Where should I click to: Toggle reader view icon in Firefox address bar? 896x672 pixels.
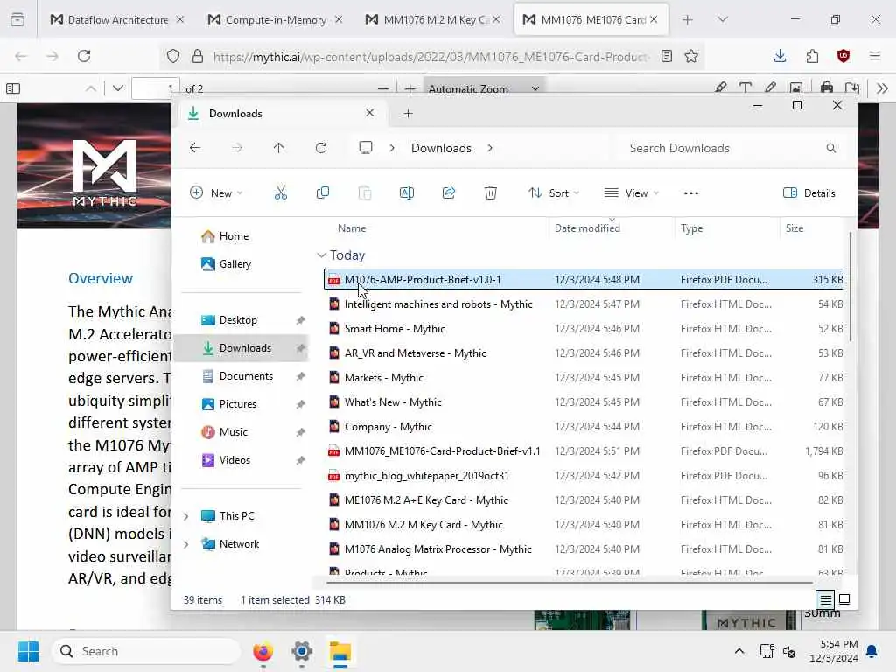click(x=666, y=56)
